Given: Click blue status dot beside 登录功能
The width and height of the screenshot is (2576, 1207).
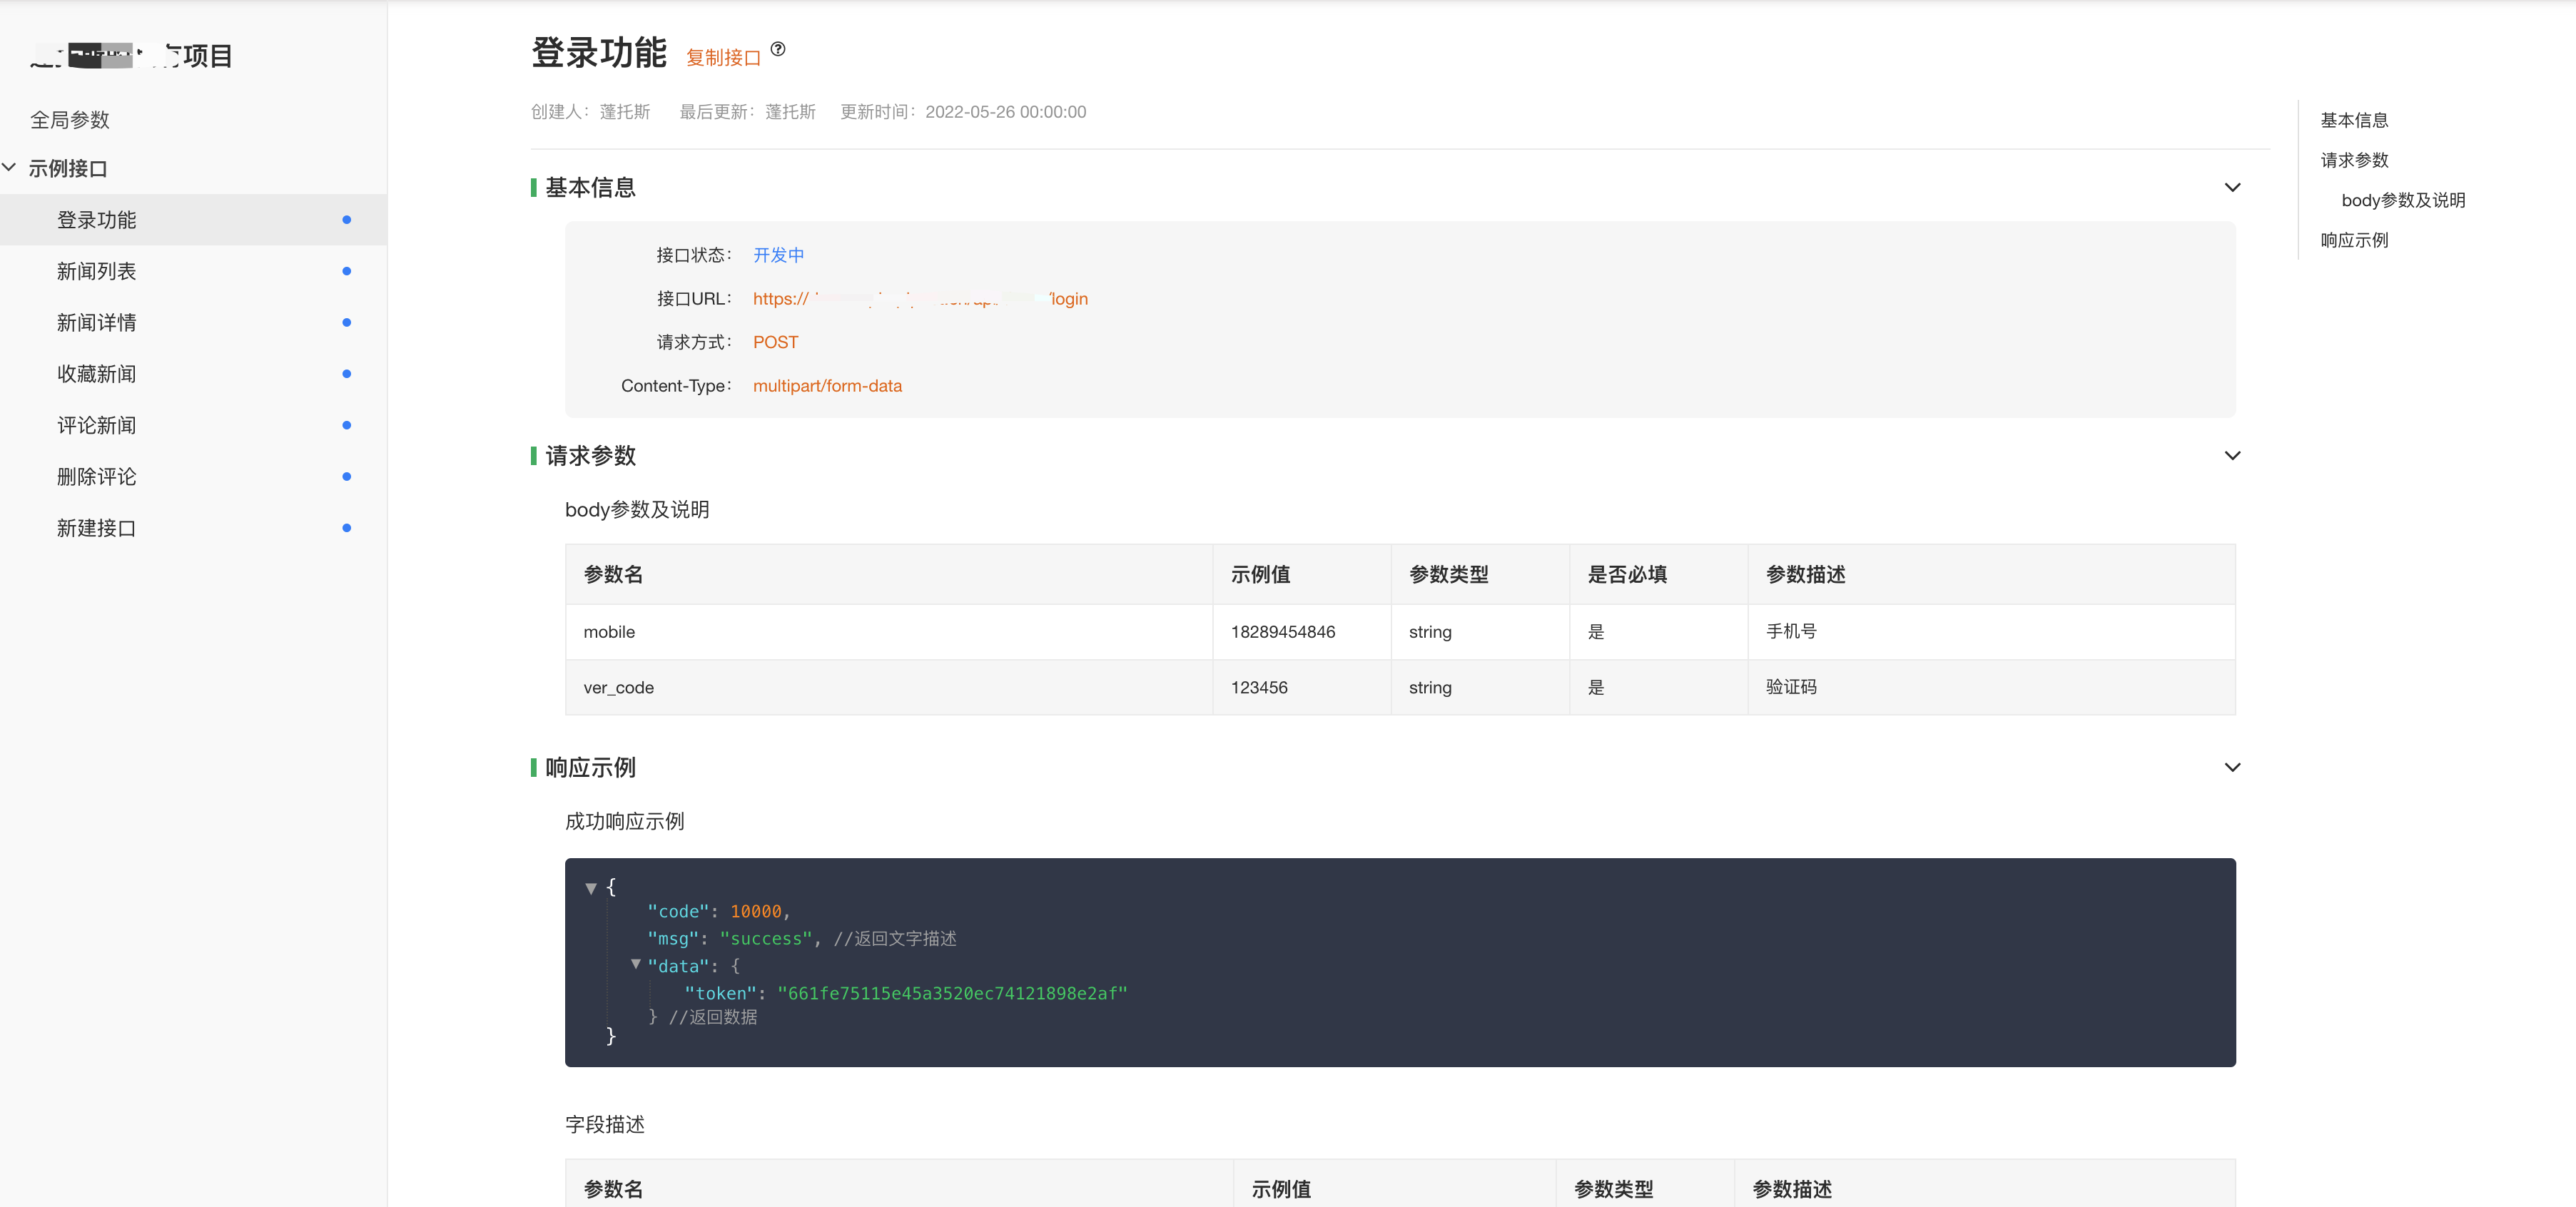Looking at the screenshot, I should pyautogui.click(x=346, y=220).
